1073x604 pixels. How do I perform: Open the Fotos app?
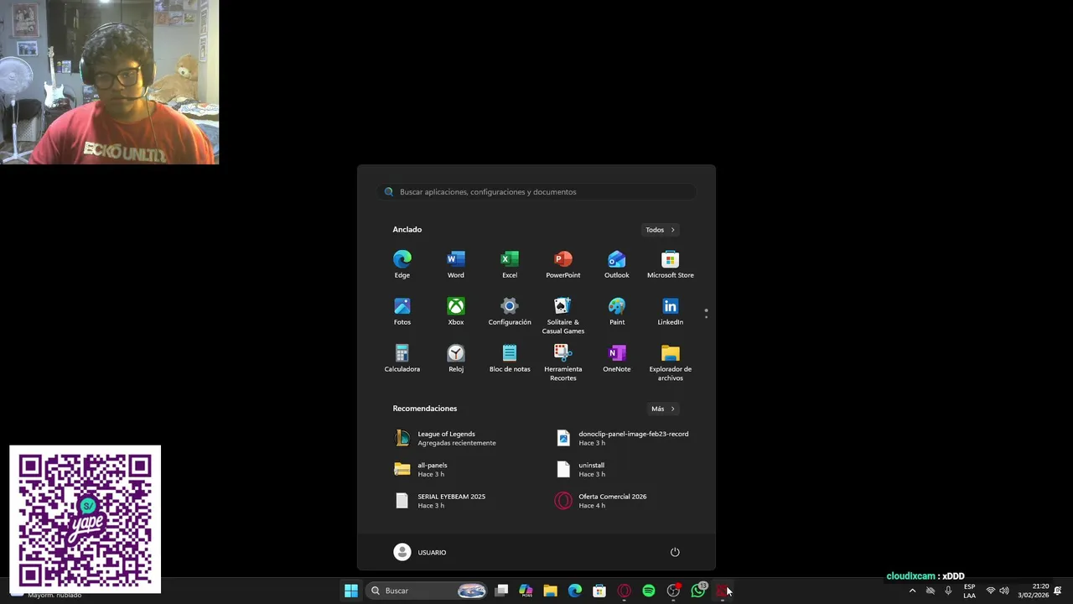(402, 311)
